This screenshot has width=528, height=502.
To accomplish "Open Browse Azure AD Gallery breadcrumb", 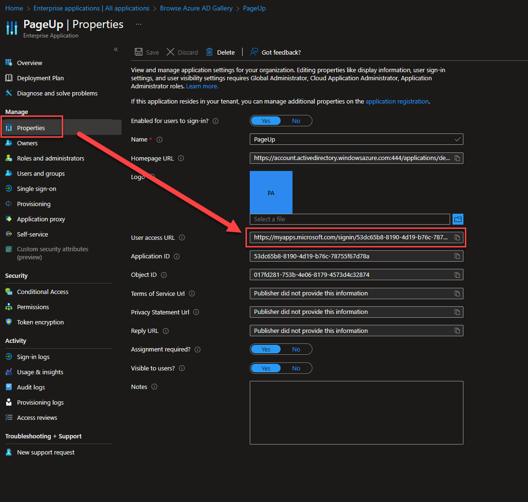I will [196, 8].
